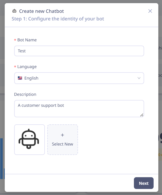
Task: Click the Description field label
Action: tap(25, 94)
